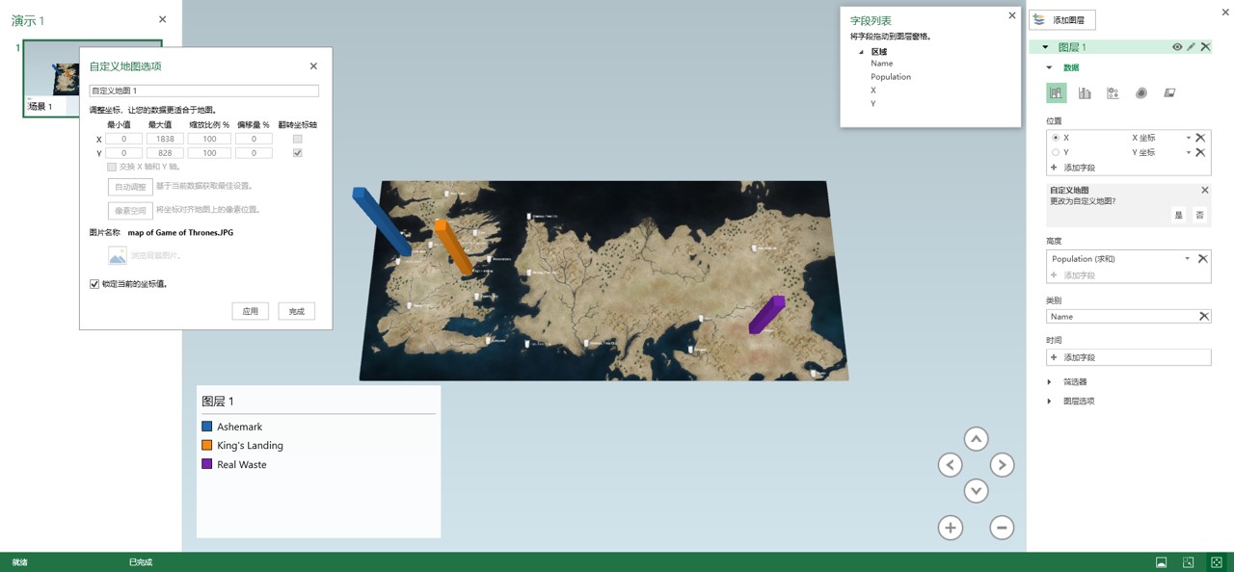Click the purple Real Waste legend swatch
The image size is (1234, 572).
206,464
